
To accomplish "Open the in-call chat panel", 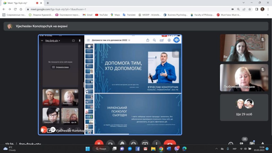I will (252, 144).
